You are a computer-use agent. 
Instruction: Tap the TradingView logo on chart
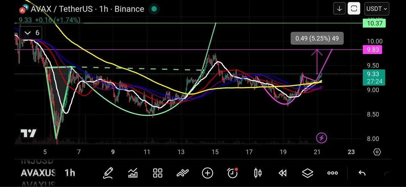(x=28, y=133)
